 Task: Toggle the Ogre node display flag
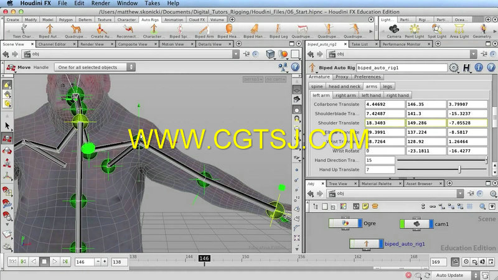tap(360, 223)
